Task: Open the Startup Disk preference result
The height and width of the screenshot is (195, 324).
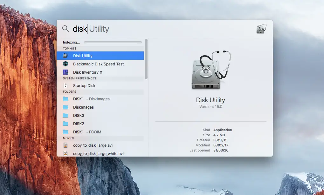Action: click(100, 85)
